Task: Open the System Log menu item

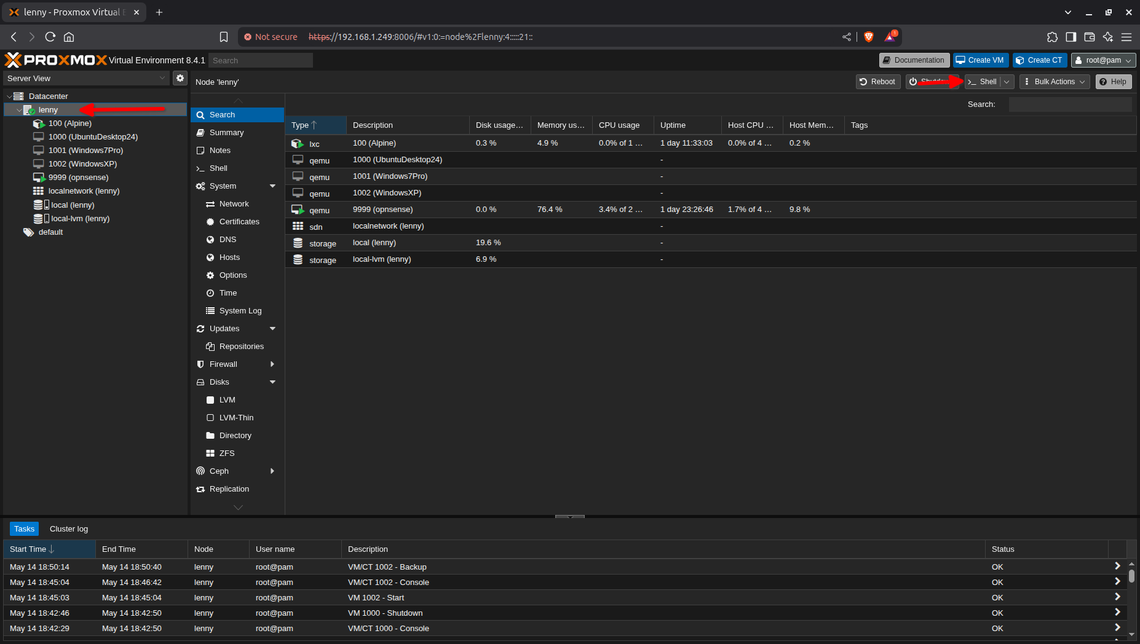Action: point(240,311)
